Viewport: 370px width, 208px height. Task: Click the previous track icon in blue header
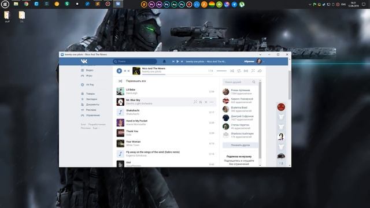pos(173,61)
